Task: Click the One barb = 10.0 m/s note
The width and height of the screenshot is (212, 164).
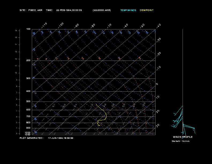Action: click(180, 141)
